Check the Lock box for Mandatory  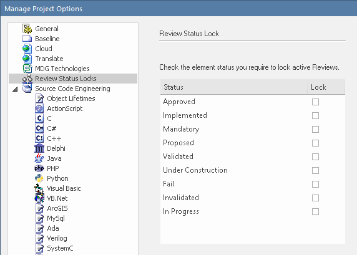pos(315,129)
